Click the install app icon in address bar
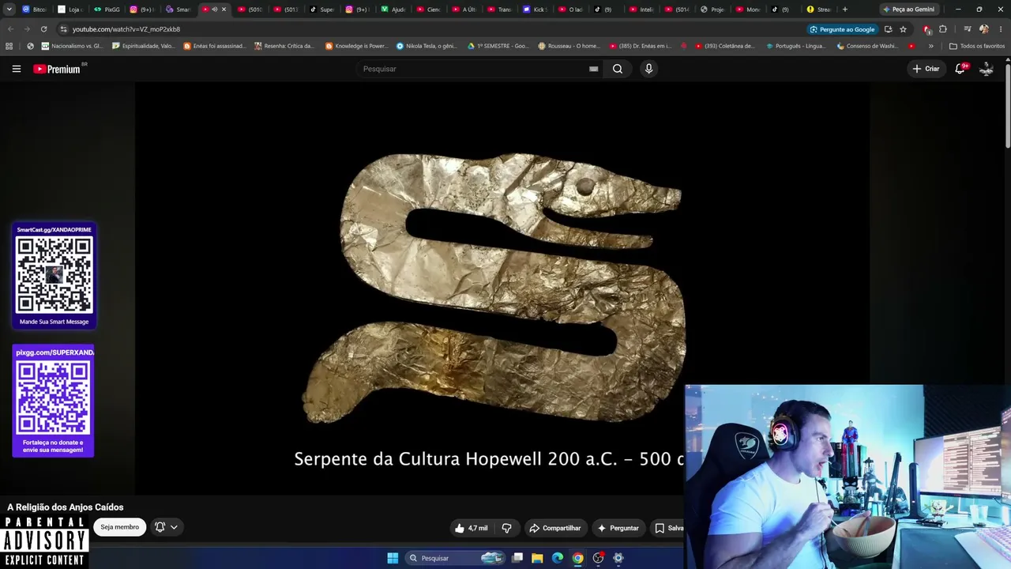The width and height of the screenshot is (1011, 569). [x=888, y=29]
